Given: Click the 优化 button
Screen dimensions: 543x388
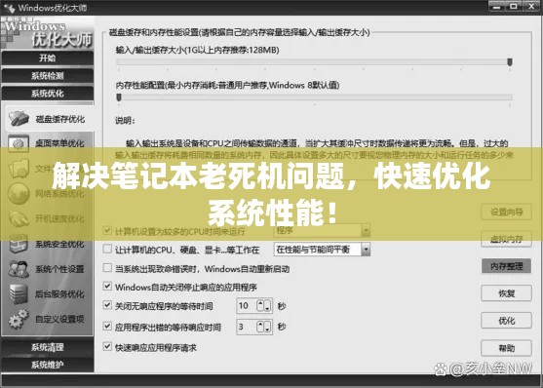Looking at the screenshot, I should (x=506, y=321).
